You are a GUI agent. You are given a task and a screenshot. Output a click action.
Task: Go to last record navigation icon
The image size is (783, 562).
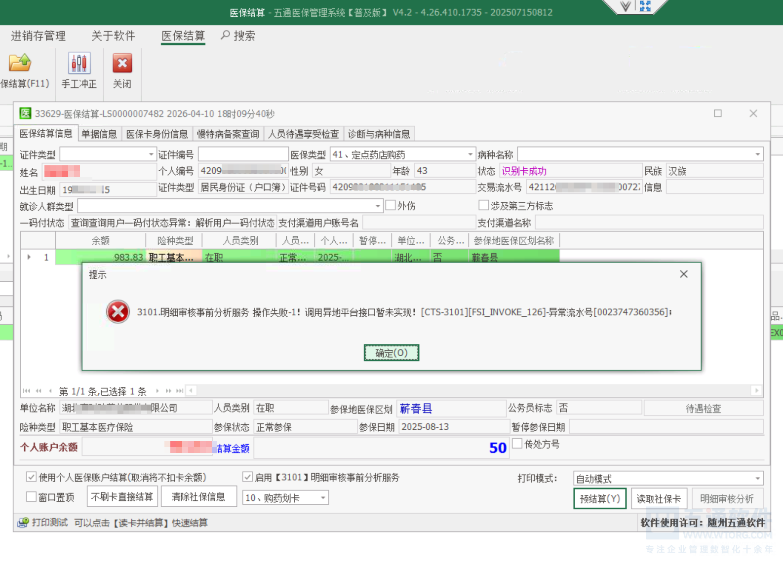tap(180, 391)
